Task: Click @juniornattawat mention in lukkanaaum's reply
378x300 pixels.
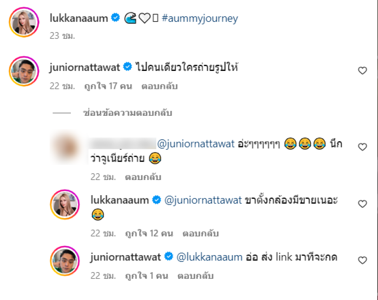Action: (x=203, y=200)
